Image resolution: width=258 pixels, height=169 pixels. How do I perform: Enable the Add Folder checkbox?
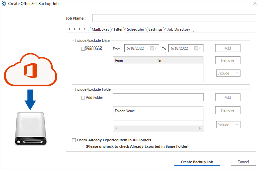(x=83, y=97)
